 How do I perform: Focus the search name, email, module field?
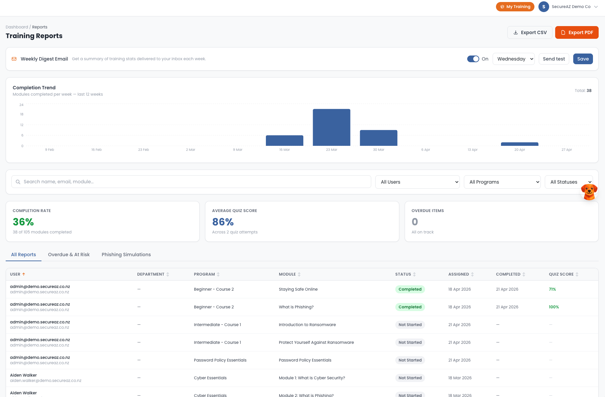191,182
